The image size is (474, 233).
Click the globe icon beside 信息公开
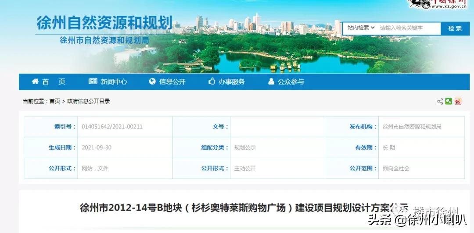152,81
